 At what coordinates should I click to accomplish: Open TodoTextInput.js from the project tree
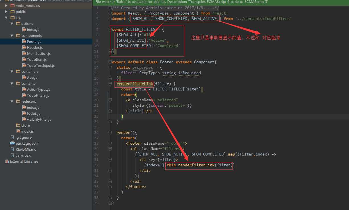coord(41,65)
